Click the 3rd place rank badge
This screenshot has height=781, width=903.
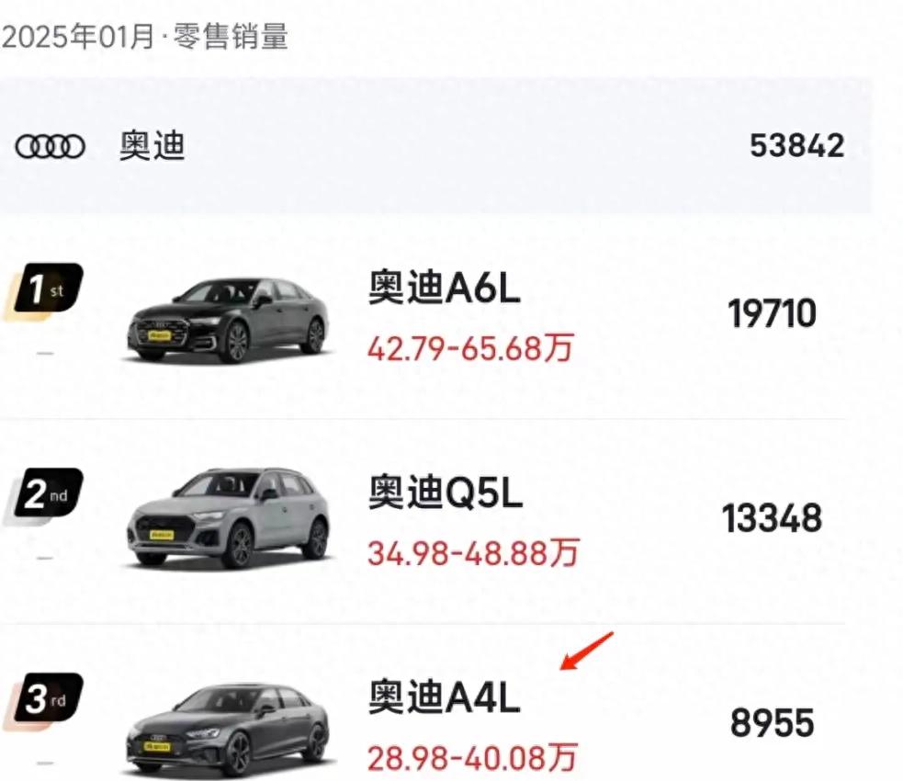pos(46,702)
